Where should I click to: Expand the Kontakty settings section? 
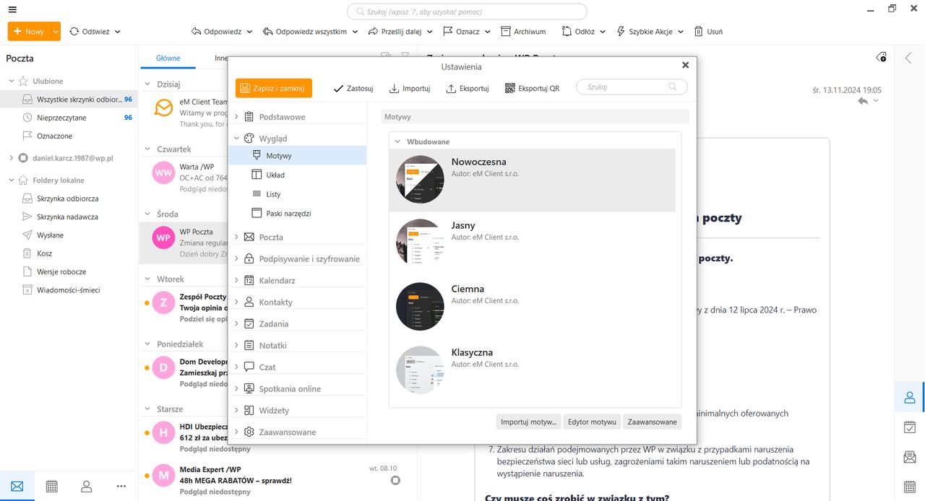(x=236, y=302)
